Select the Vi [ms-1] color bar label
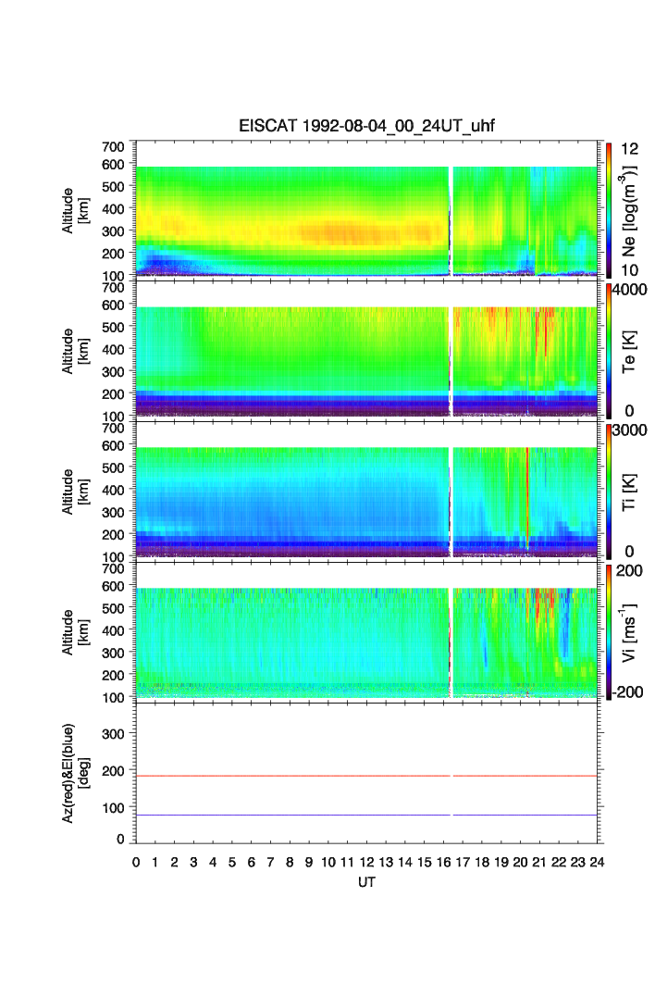Screen dimensions: 655x984 (627, 632)
